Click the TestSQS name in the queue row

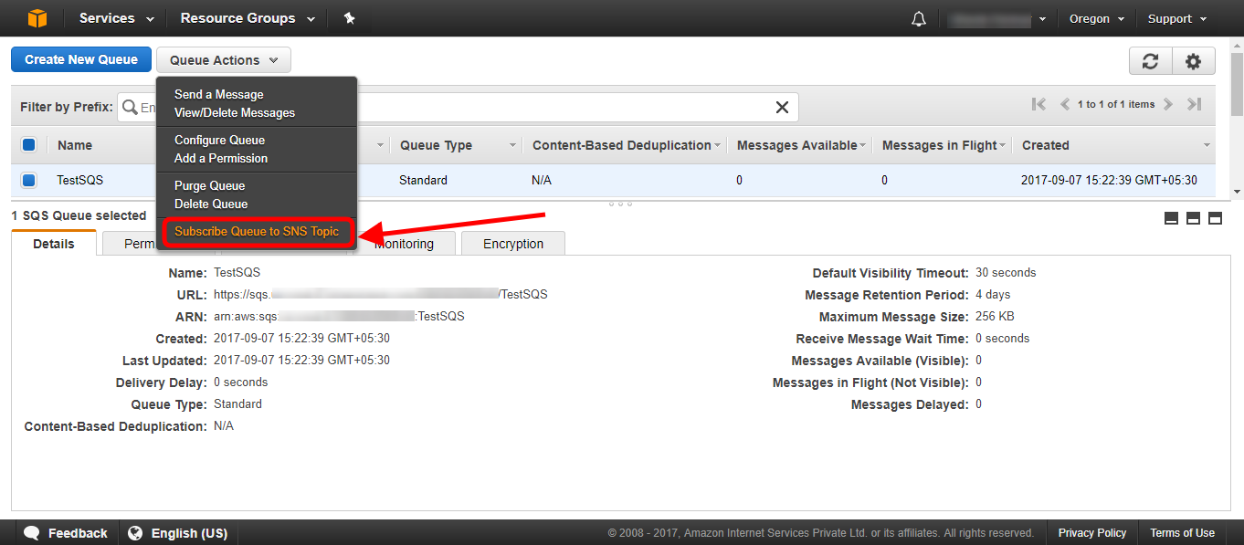tap(80, 181)
